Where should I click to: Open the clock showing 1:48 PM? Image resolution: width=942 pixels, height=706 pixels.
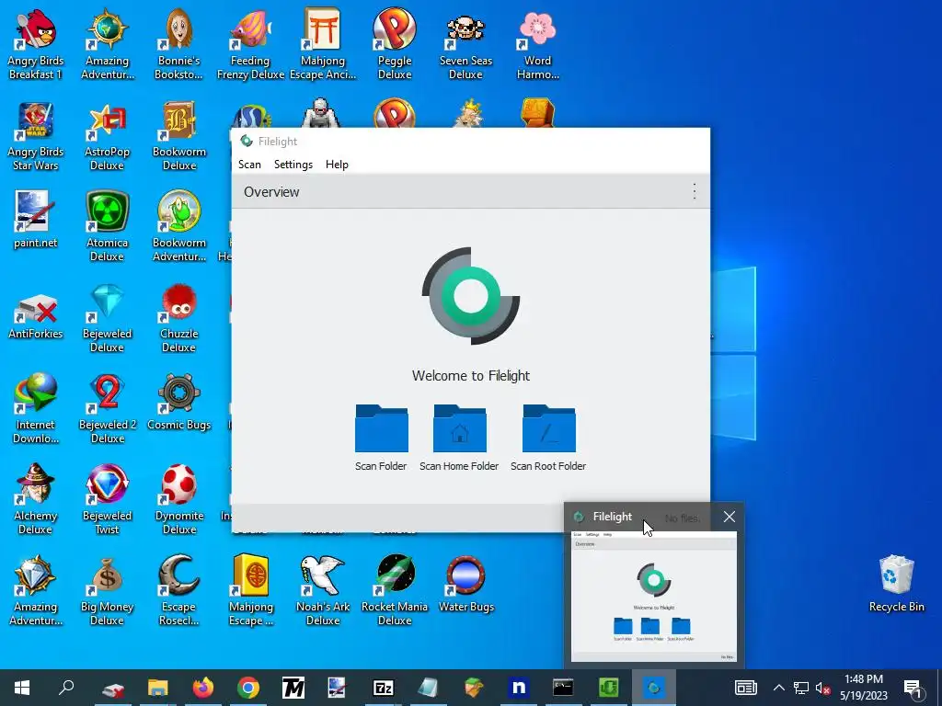863,688
